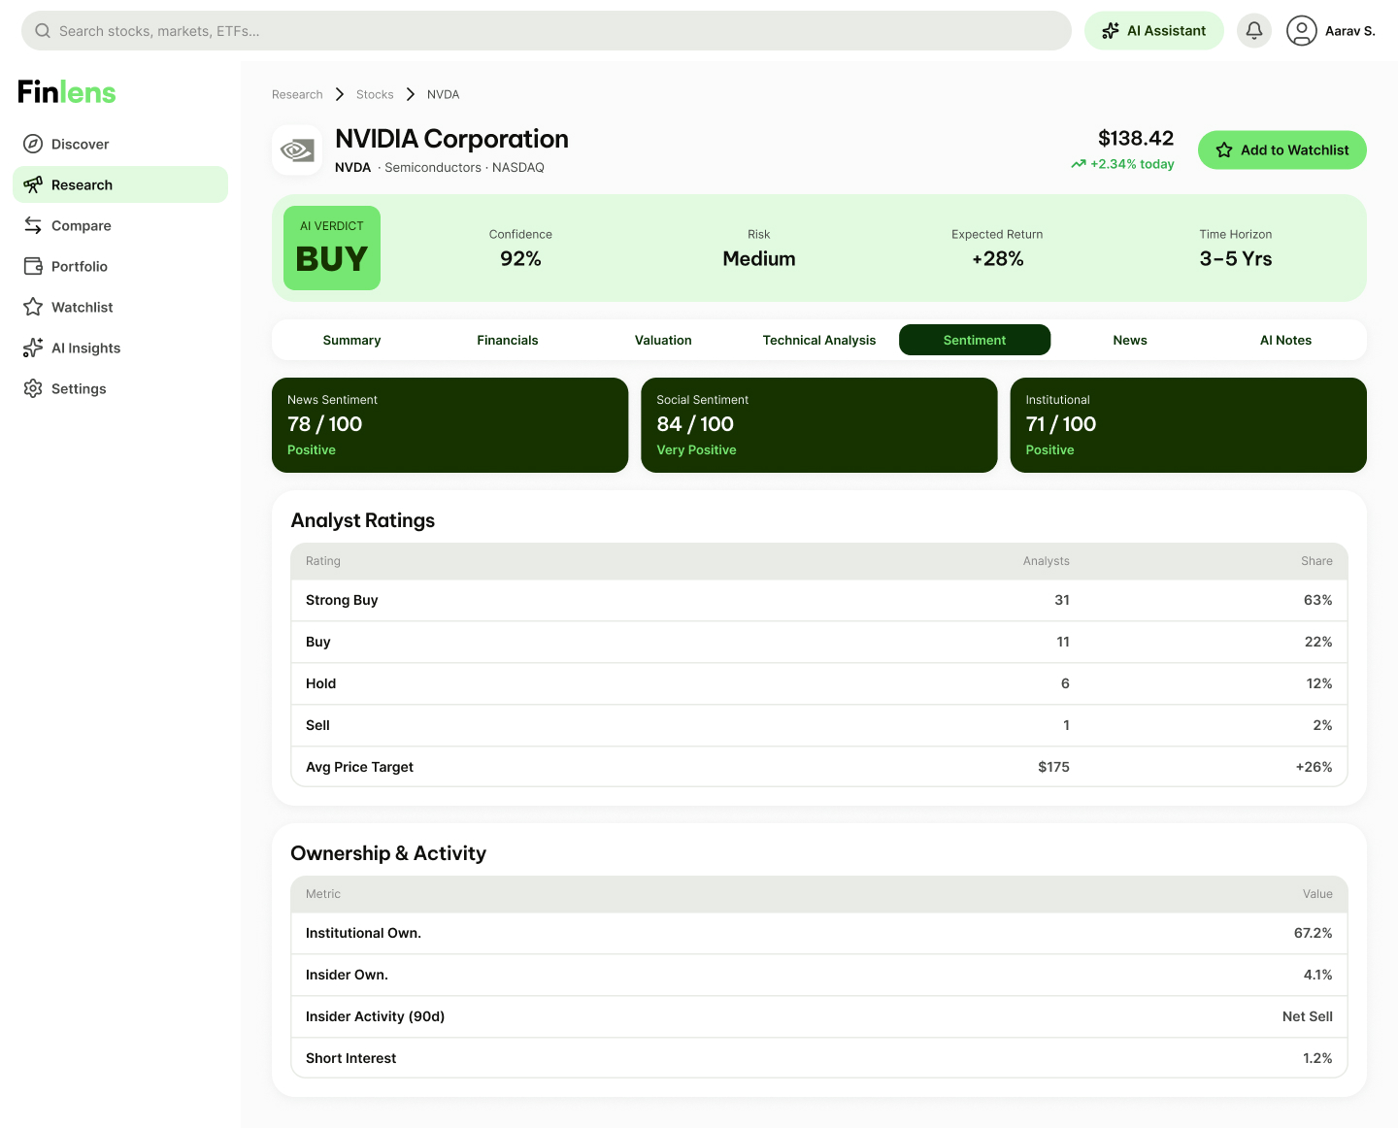The image size is (1398, 1128).
Task: Click the 67.2% ownership value
Action: pos(1313,933)
